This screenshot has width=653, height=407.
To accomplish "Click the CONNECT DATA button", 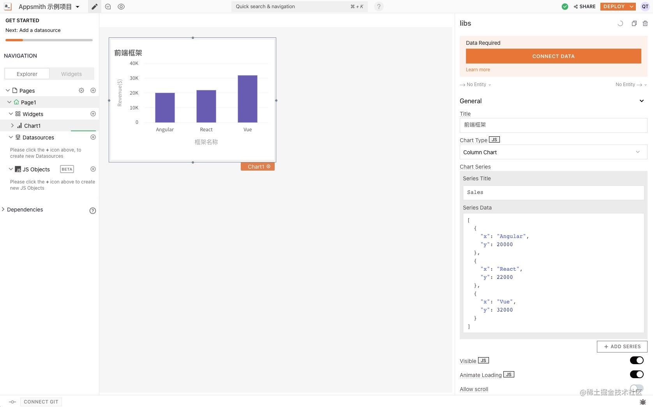I will 553,56.
